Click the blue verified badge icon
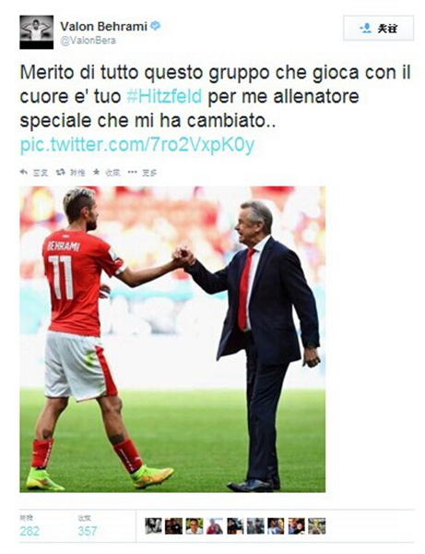Image resolution: width=425 pixels, height=554 pixels. pyautogui.click(x=156, y=26)
